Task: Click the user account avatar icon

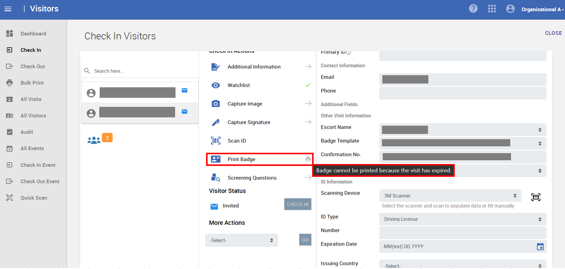Action: pyautogui.click(x=510, y=9)
